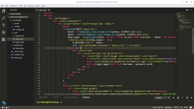The height and width of the screenshot is (109, 194).
Task: Open the File menu
Action: click(x=2, y=6)
